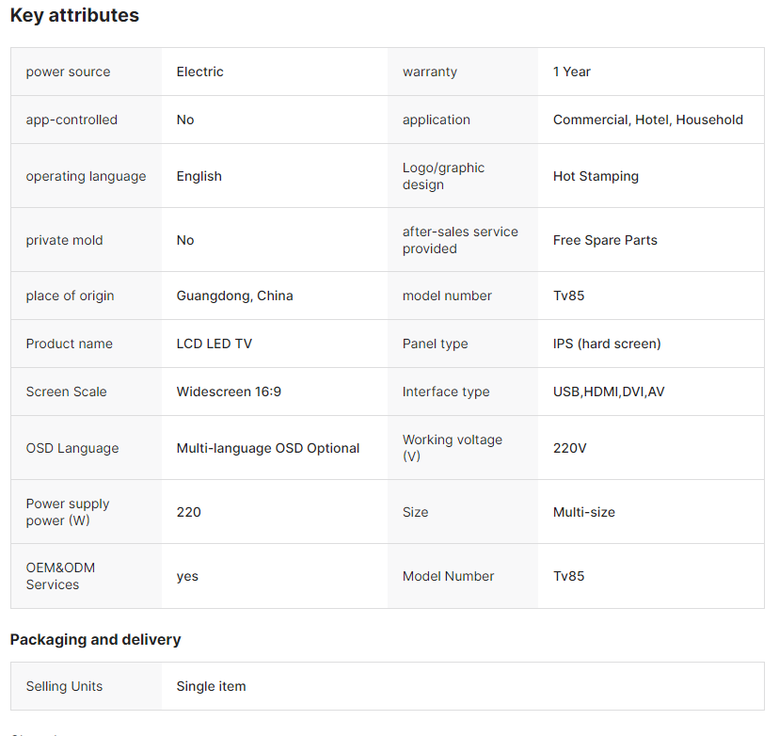Click the "Key attributes" heading
The width and height of the screenshot is (779, 736).
tap(74, 15)
